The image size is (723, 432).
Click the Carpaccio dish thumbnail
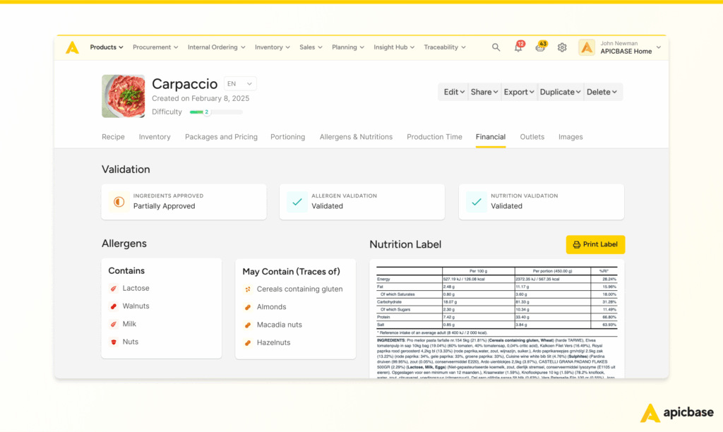[123, 96]
